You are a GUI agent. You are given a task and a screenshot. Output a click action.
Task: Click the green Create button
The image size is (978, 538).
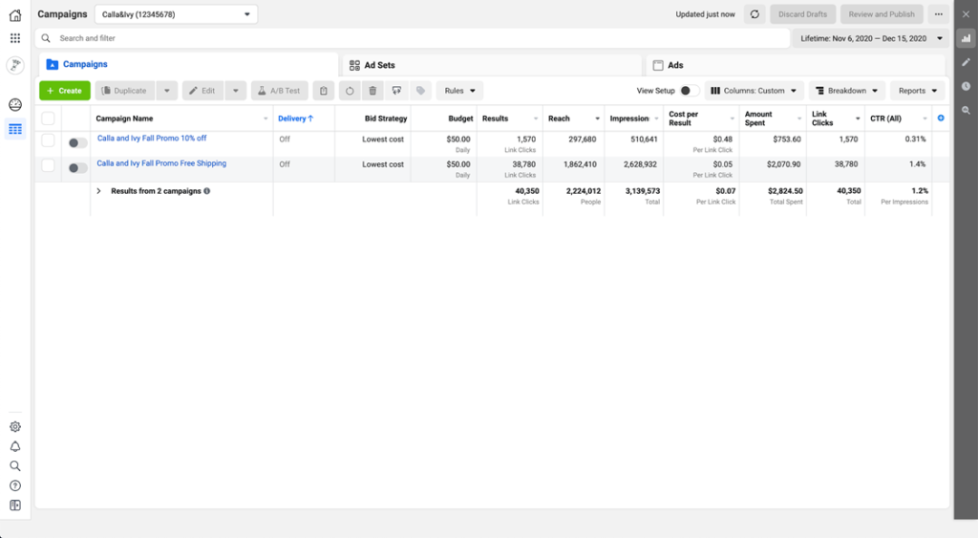coord(65,91)
